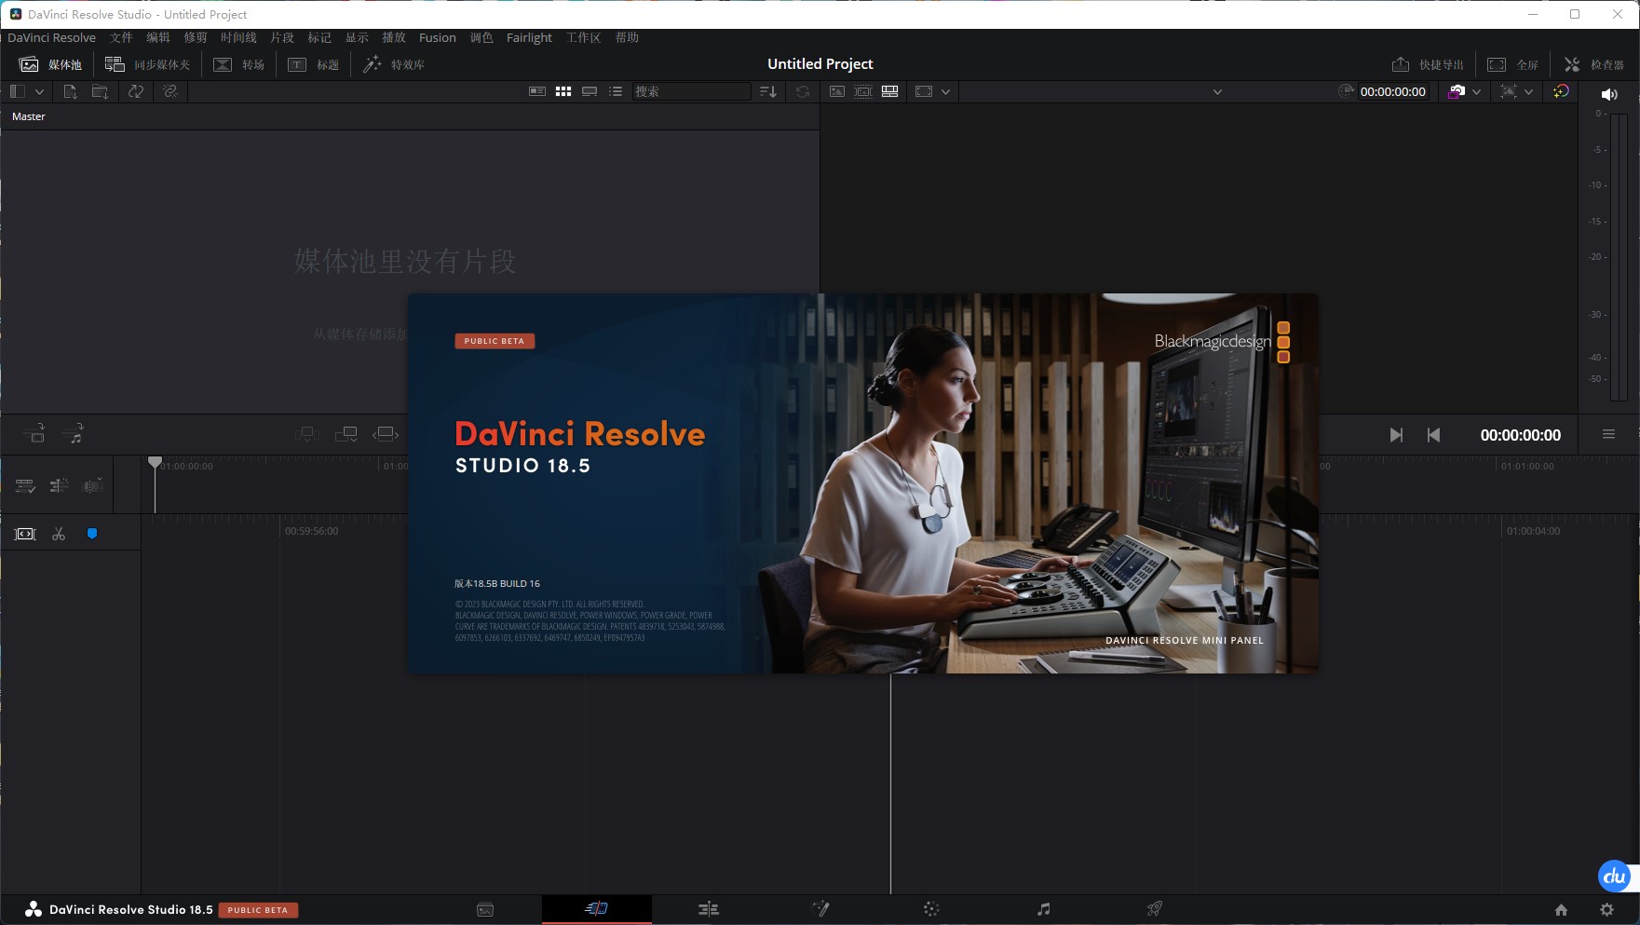Open the Color page icon
The width and height of the screenshot is (1640, 925).
coord(931,908)
